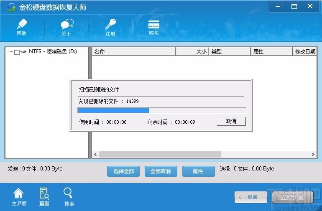
Task: Click the scrollbar right arrow
Action: click(313, 154)
